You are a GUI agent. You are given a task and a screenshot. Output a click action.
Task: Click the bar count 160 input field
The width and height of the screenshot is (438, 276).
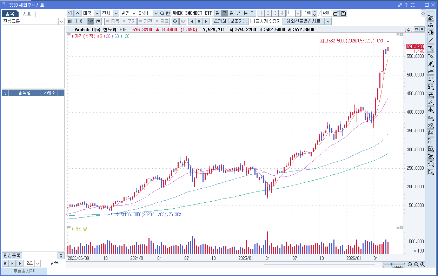pyautogui.click(x=307, y=13)
